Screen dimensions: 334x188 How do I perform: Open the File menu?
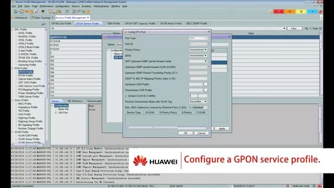14,6
